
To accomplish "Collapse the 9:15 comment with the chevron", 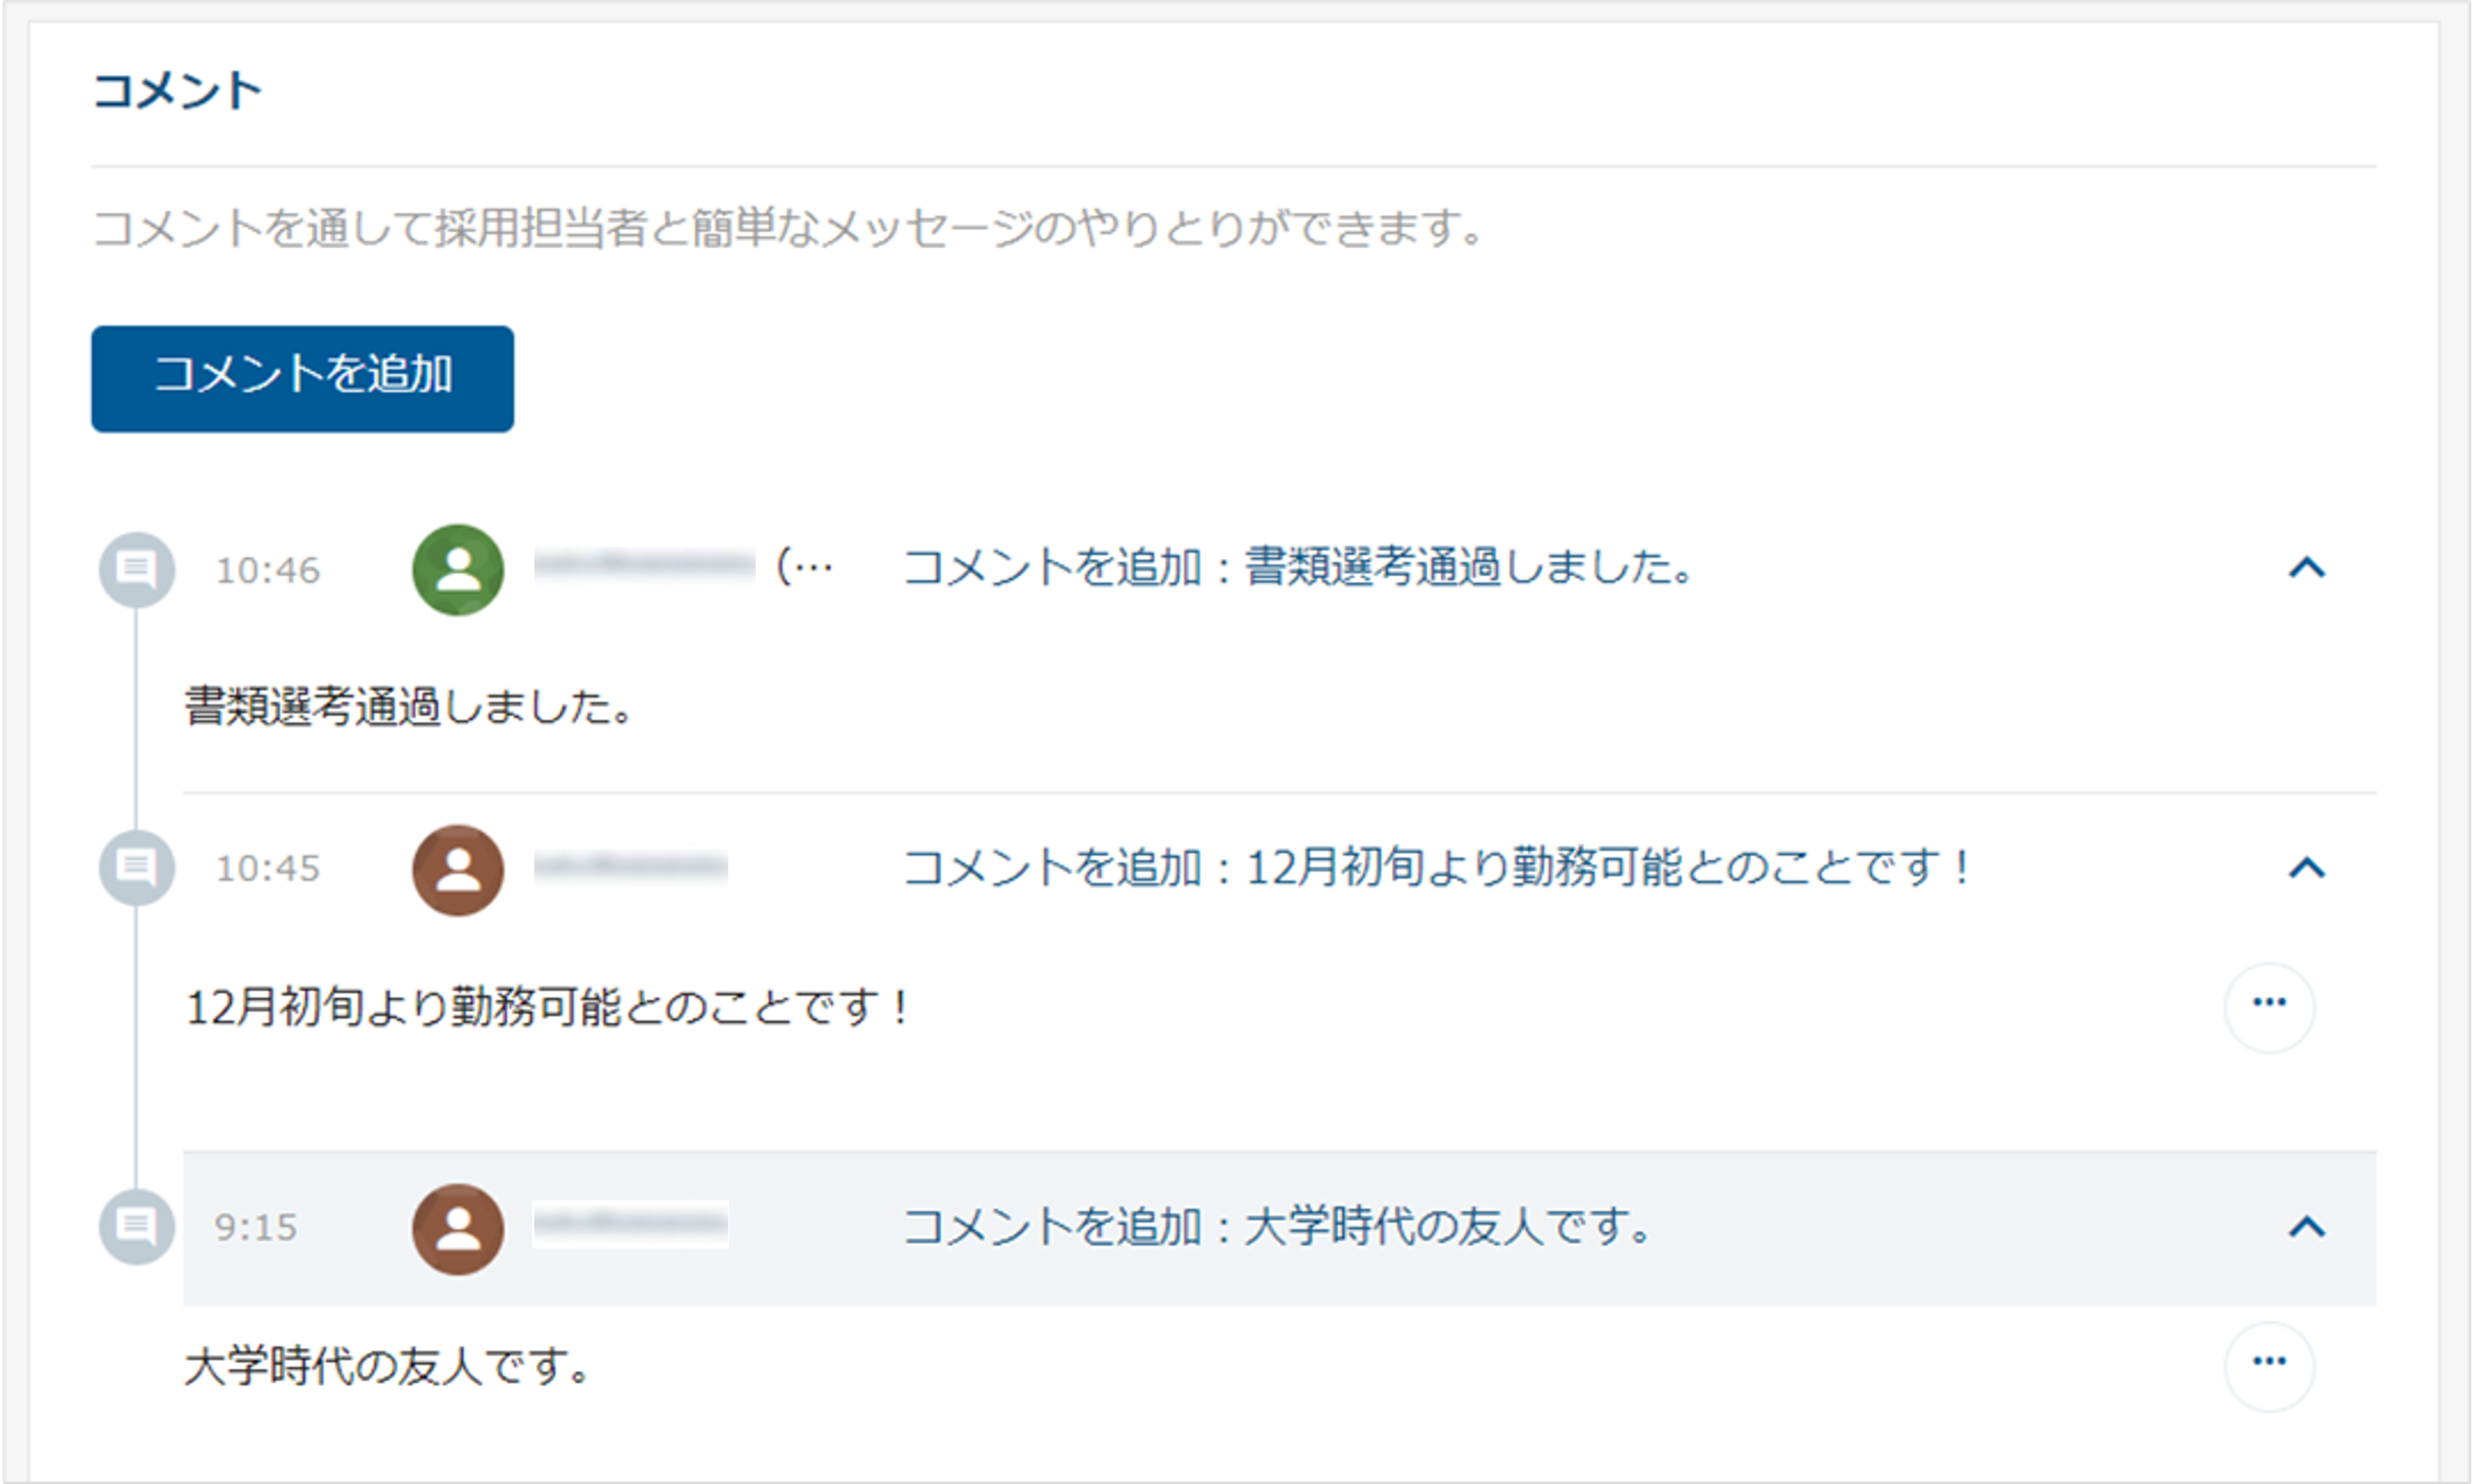I will [2307, 1227].
